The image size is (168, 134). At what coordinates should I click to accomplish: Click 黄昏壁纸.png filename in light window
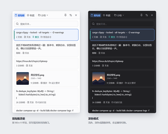(x=37, y=75)
